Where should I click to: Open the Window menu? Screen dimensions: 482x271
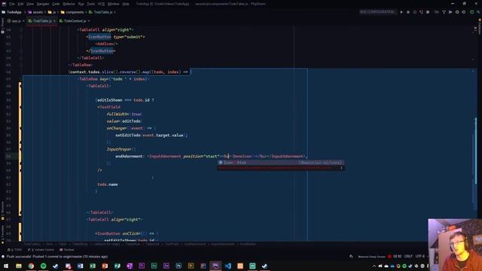(x=113, y=4)
